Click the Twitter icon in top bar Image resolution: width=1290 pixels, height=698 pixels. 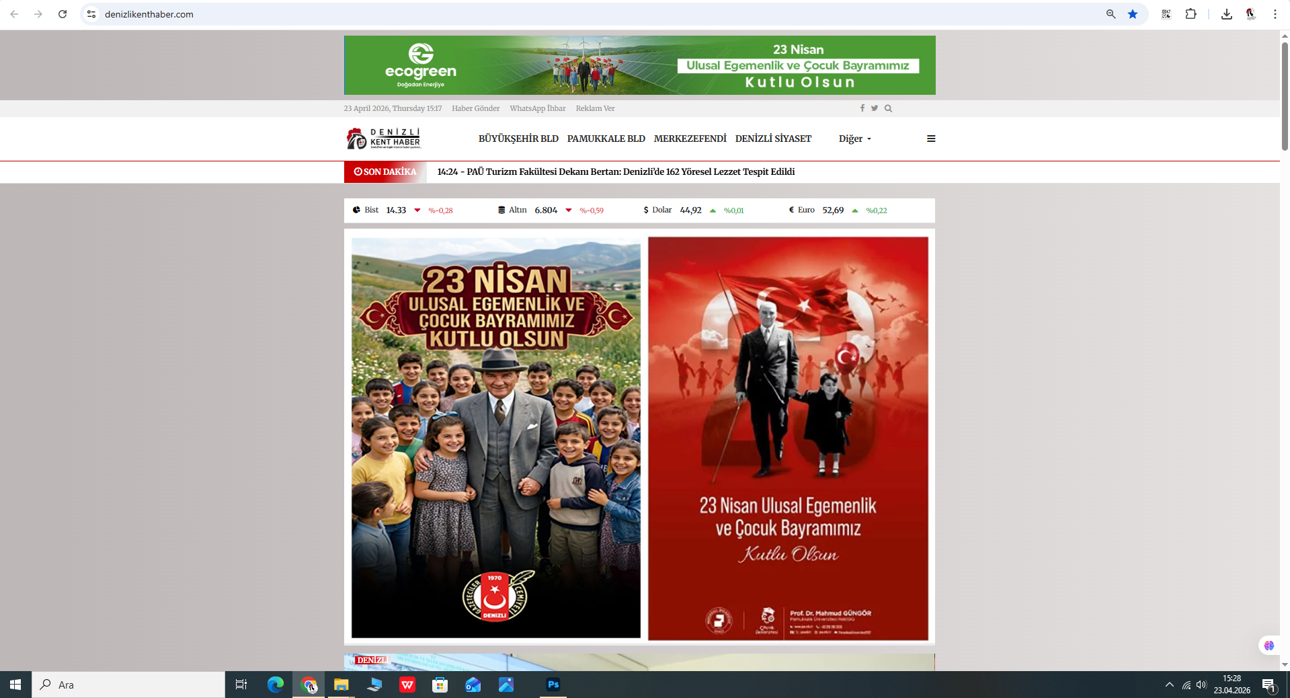pos(875,108)
